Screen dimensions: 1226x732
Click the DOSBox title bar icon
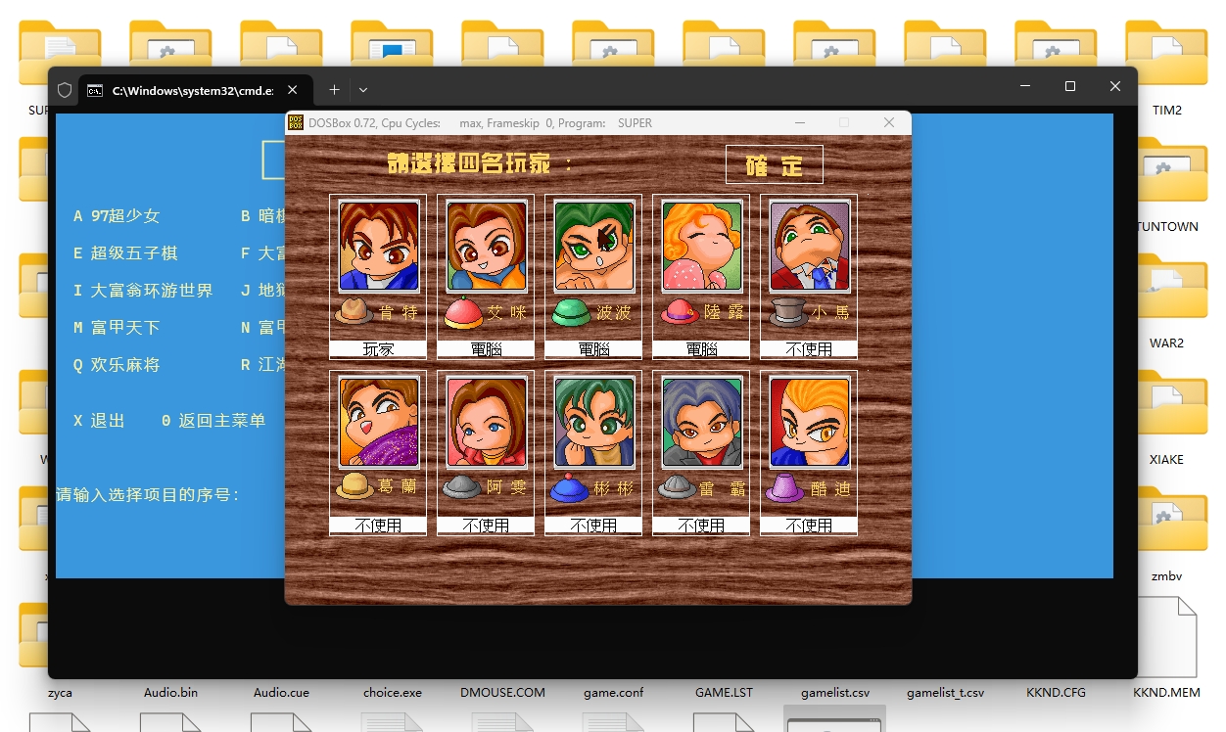(x=295, y=123)
